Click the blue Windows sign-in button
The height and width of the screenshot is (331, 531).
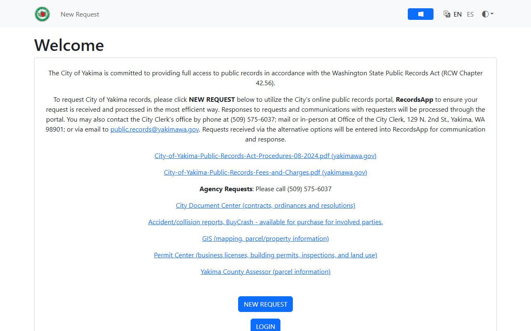pos(420,14)
